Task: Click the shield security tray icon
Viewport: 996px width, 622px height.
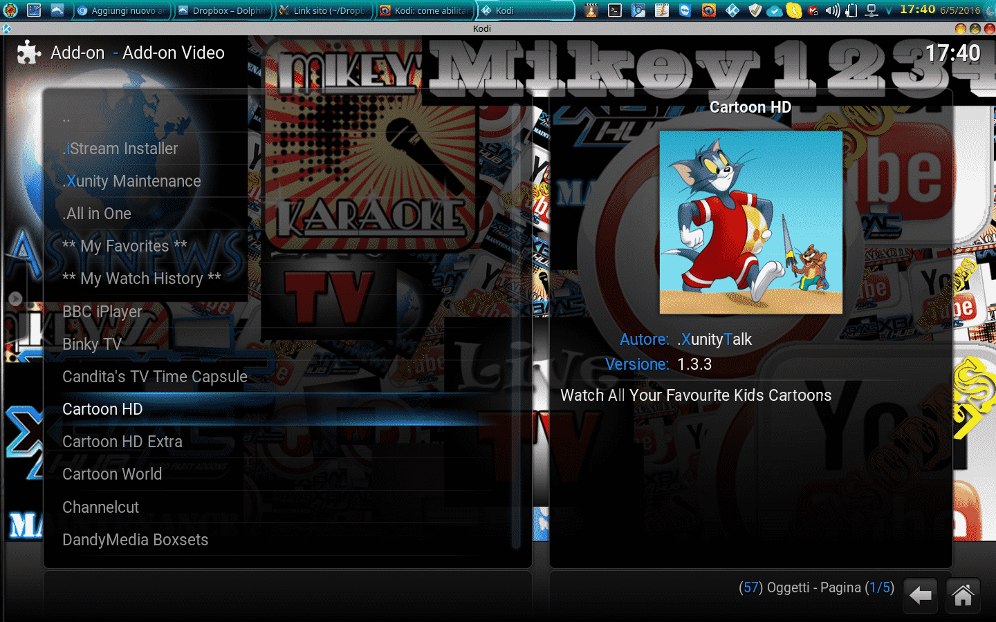Action: pyautogui.click(x=755, y=10)
